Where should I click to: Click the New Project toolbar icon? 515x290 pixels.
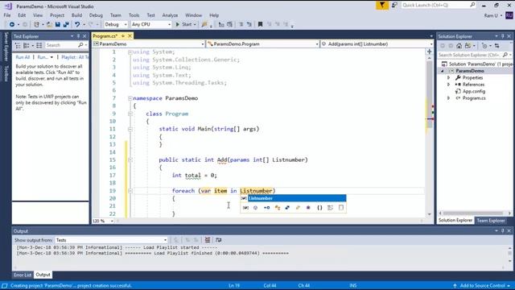[x=36, y=24]
